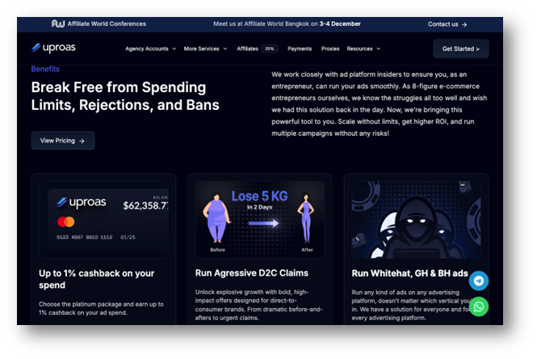Go to Proxies in the navbar
Image resolution: width=537 pixels, height=359 pixels.
tap(330, 49)
